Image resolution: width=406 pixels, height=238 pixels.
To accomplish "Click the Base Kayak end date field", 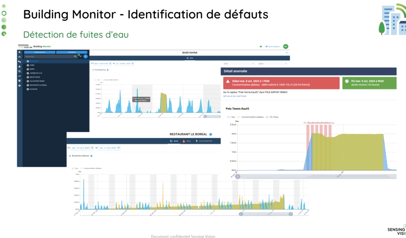I will click(x=125, y=63).
